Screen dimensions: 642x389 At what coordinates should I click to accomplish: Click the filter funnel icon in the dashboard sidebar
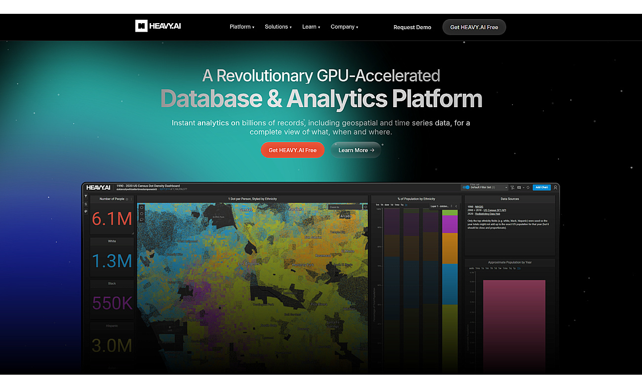pos(85,196)
